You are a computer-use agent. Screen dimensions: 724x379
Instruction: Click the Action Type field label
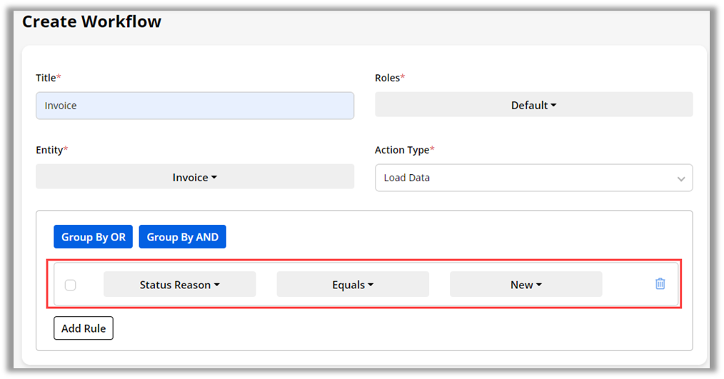coord(401,150)
